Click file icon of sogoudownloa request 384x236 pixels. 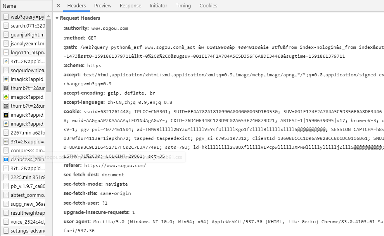click(6, 71)
